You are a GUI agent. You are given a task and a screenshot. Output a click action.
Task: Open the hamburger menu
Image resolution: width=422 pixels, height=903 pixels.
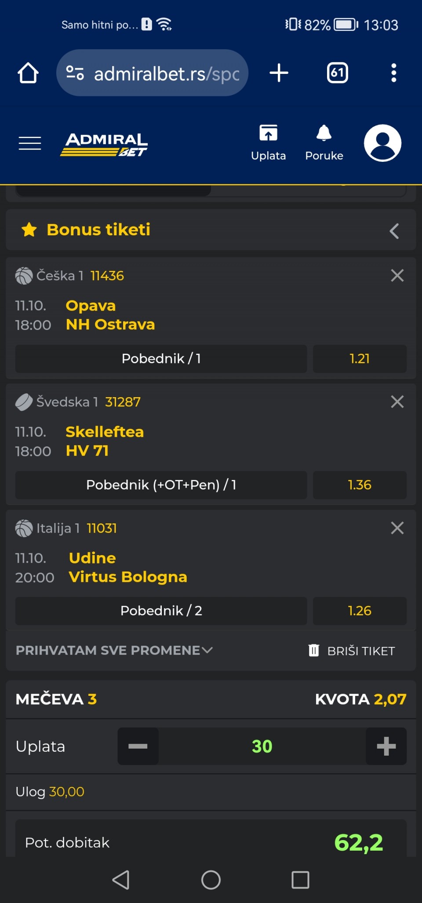[30, 143]
